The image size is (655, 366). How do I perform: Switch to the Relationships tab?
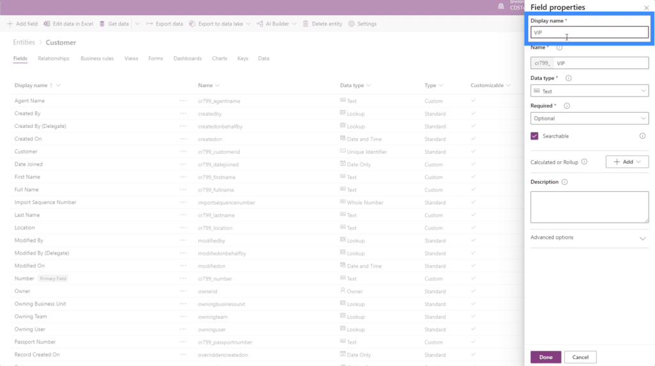[54, 58]
